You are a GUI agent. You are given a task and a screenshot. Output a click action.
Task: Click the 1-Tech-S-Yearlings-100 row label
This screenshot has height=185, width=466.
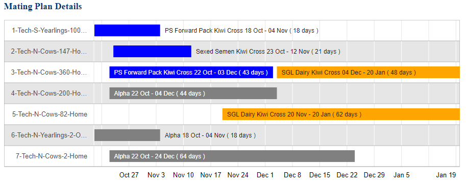pyautogui.click(x=50, y=30)
